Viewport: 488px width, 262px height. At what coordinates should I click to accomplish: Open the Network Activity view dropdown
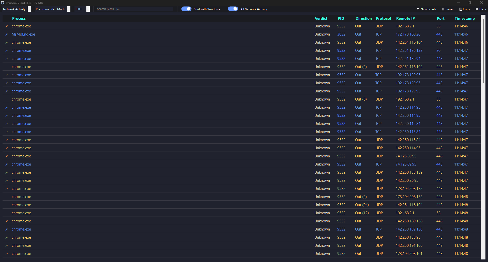[x=17, y=9]
